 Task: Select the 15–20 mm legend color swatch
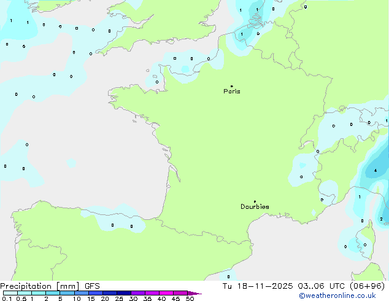pyautogui.click(x=96, y=293)
